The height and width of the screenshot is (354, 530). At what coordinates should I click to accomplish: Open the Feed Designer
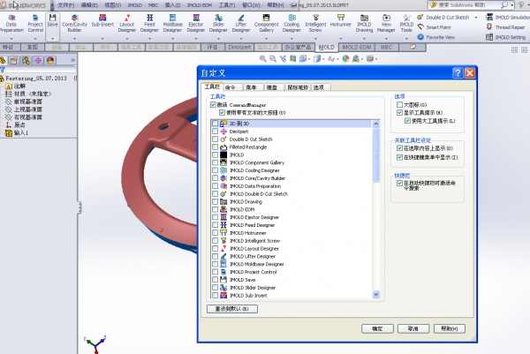[149, 23]
